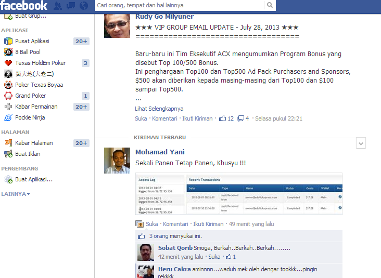Click timestamp Selasa pukul 22:21
The height and width of the screenshot is (278, 381).
click(x=278, y=118)
